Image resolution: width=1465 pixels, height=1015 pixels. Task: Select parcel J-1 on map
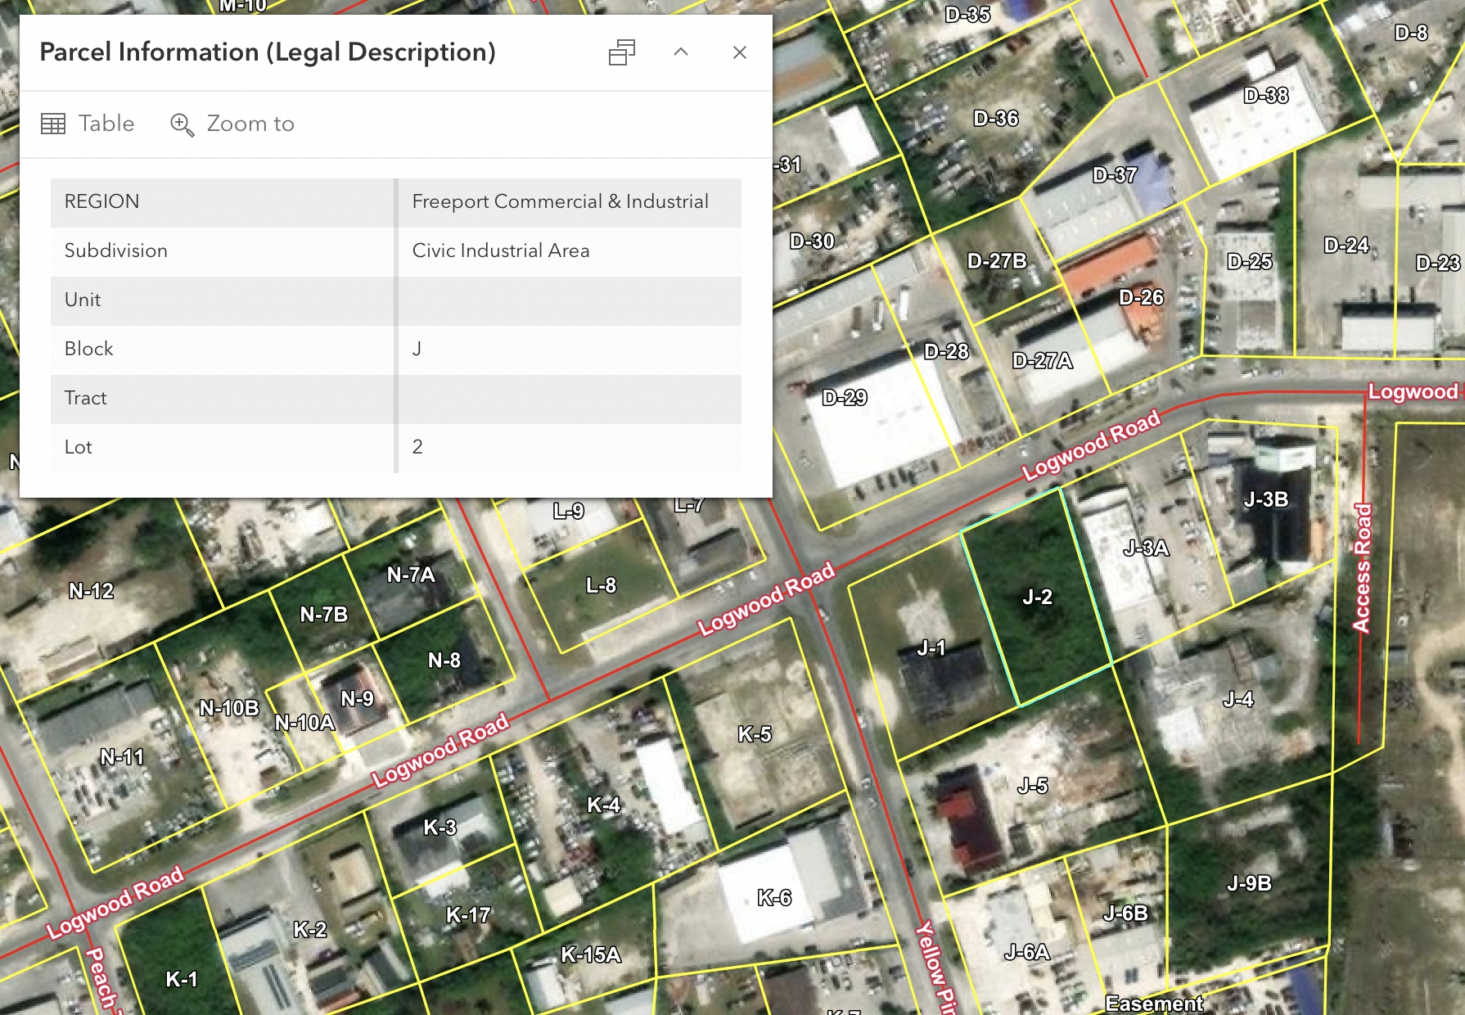point(931,648)
